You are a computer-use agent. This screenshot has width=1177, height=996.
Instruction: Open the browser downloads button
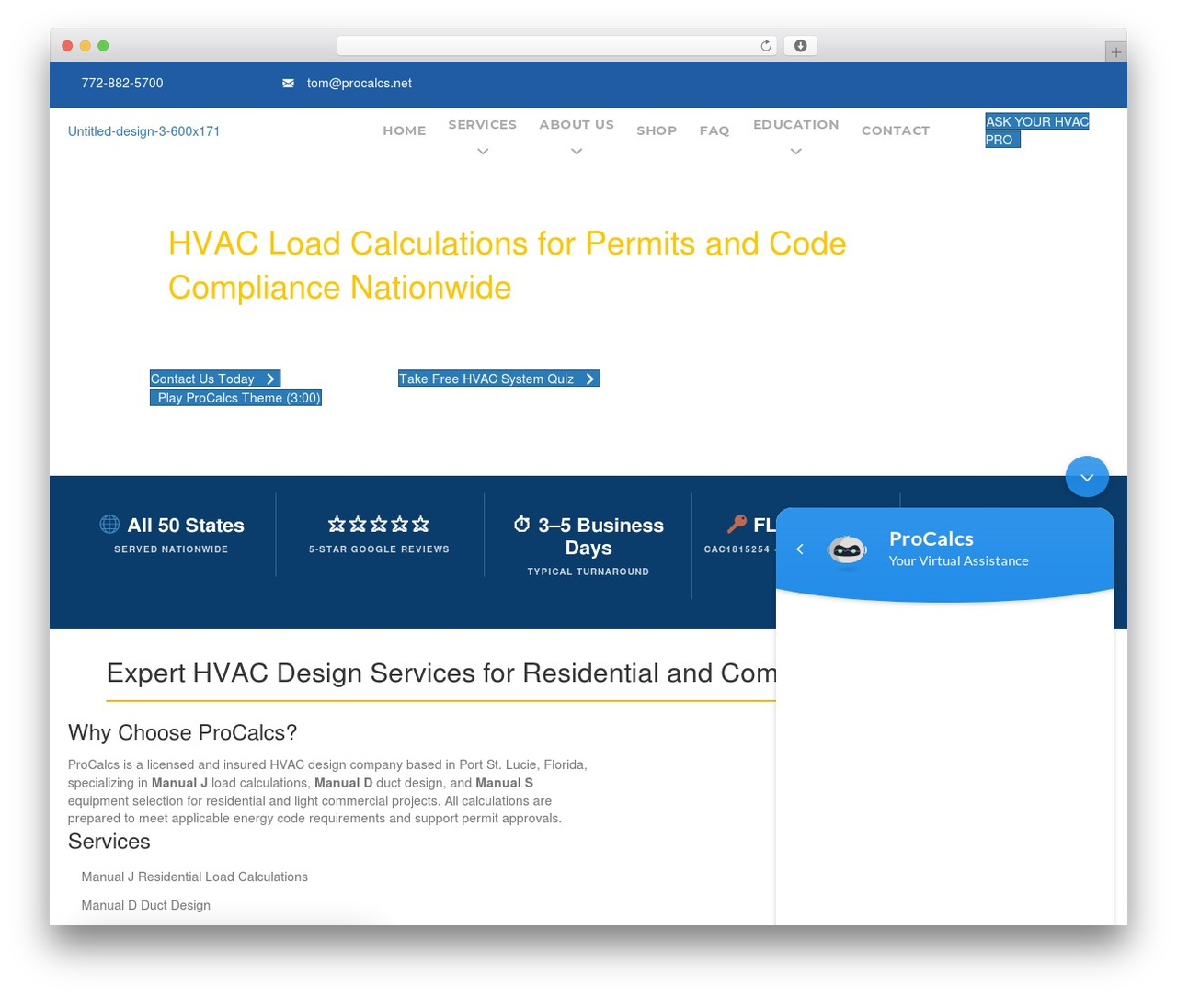click(800, 46)
